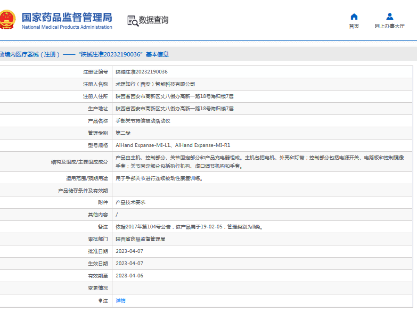Click the 产品名称 row label
This screenshot has width=417, height=312.
98,121
